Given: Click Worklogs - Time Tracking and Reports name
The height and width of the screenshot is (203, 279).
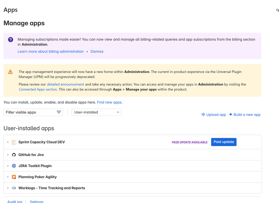Looking at the screenshot, I should coord(52,188).
